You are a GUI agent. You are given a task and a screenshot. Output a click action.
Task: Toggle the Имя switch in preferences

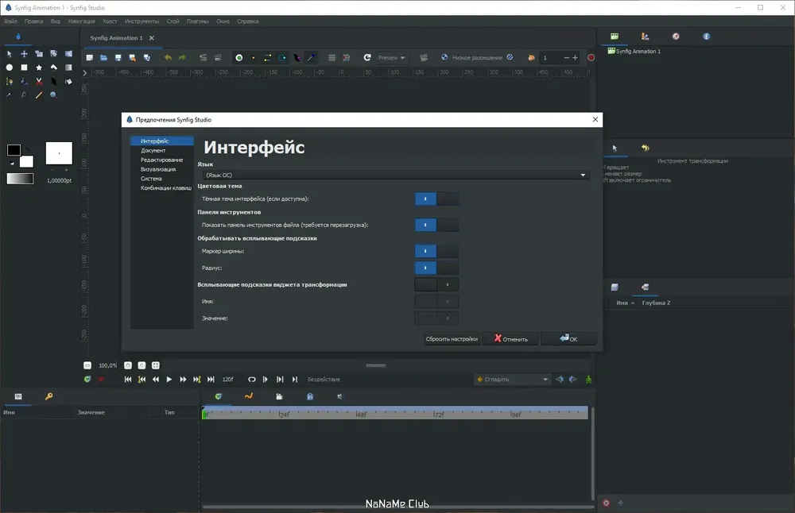point(436,301)
